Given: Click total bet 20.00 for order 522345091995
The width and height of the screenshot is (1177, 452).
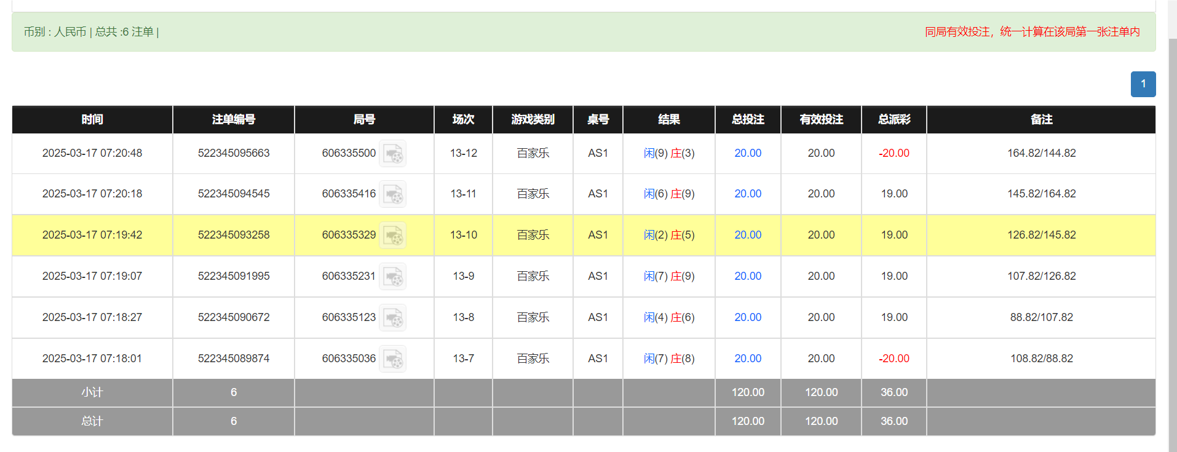Looking at the screenshot, I should (747, 276).
